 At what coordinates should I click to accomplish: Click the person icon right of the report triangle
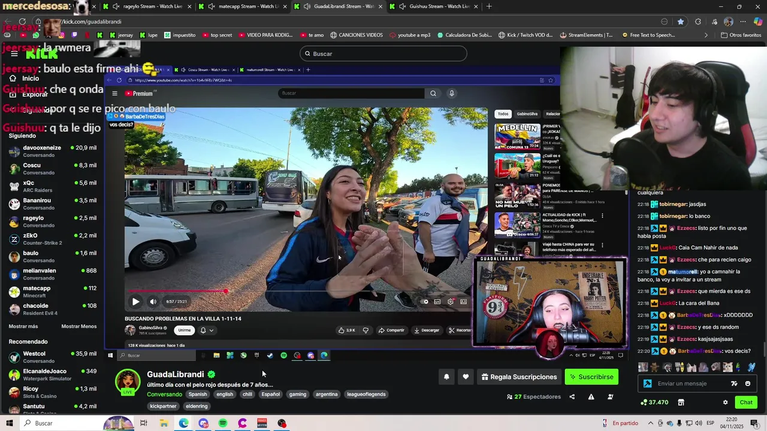611,397
